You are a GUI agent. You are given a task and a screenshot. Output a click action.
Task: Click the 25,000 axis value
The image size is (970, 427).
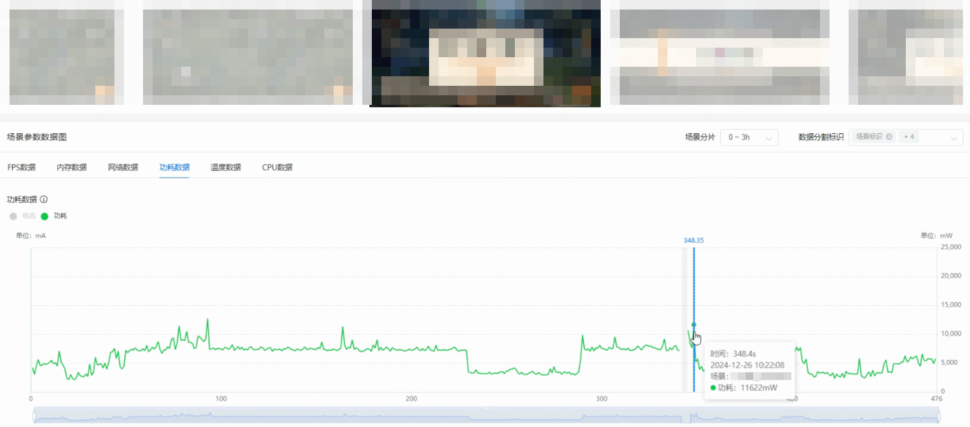951,247
